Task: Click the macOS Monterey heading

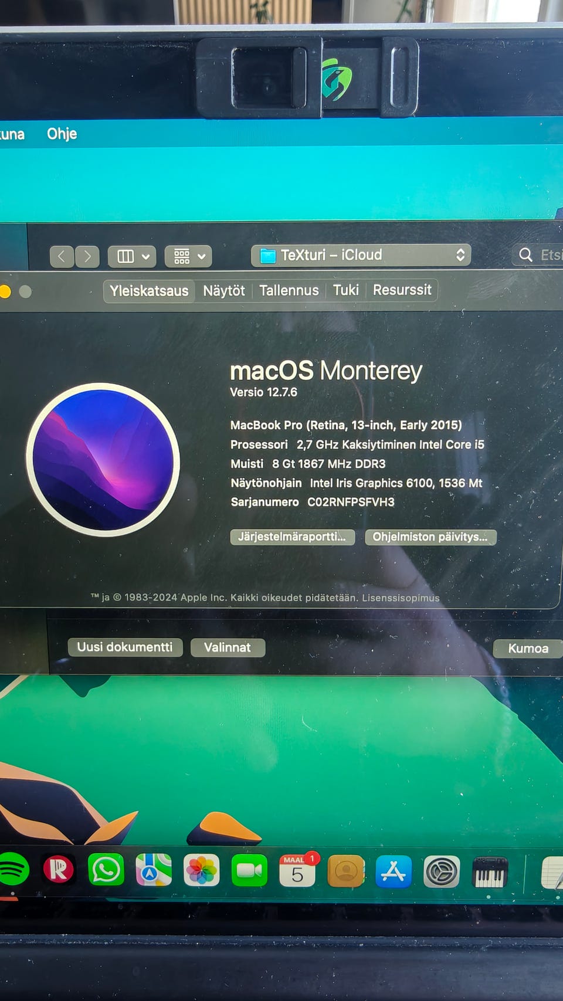Action: click(326, 371)
